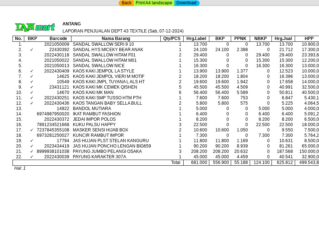Click BKP checkmark for SANDAL HYS MICEKY BEAR ANAK
This screenshot has height=225, width=319.
pos(32,50)
